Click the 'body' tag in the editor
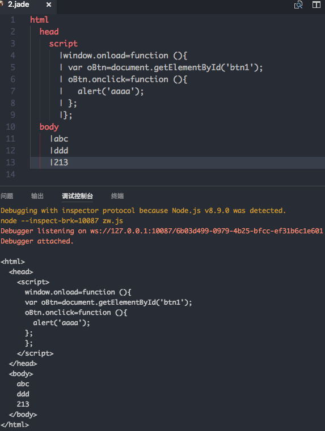325x431 pixels. 49,127
